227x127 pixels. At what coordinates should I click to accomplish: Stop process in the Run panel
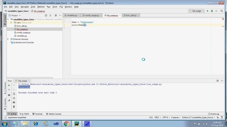(x=9, y=90)
